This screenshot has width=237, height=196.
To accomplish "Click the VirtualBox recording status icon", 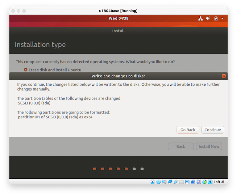I will point(193,182).
